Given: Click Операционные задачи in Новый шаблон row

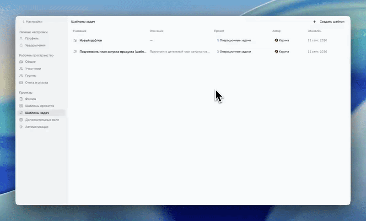Looking at the screenshot, I should (x=235, y=40).
